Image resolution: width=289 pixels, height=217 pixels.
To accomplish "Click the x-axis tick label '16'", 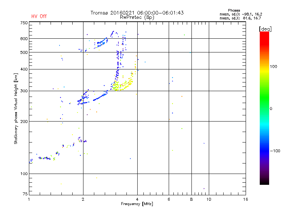I will 246,199.
